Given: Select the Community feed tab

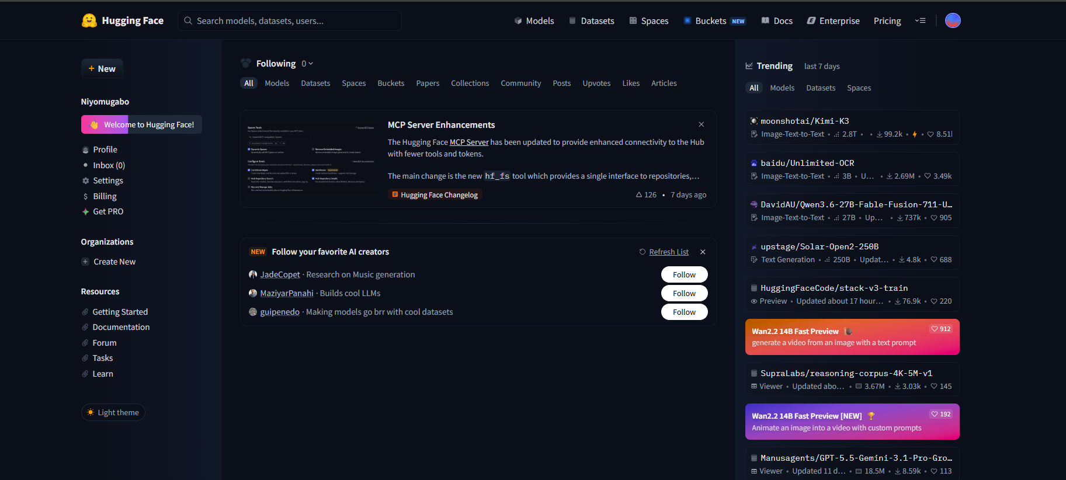Looking at the screenshot, I should (521, 84).
